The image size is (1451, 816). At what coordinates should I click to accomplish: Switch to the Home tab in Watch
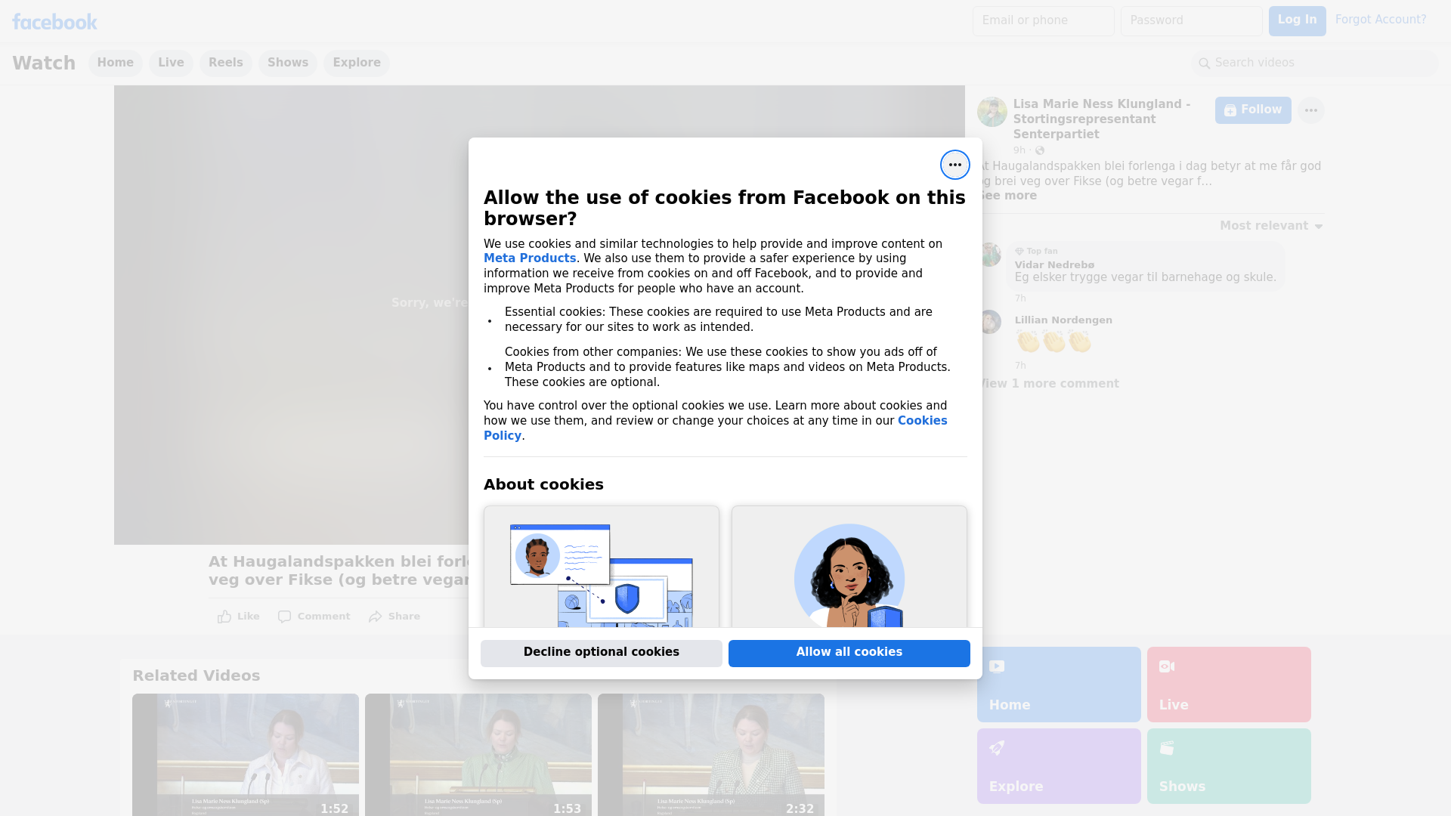coord(115,63)
